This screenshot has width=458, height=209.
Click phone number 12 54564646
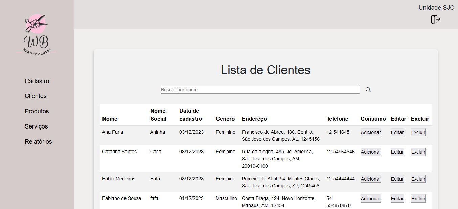(341, 152)
